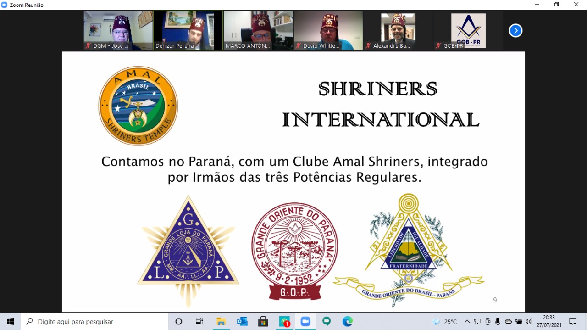The image size is (587, 330).
Task: Open the Windows Start menu
Action: [x=10, y=322]
